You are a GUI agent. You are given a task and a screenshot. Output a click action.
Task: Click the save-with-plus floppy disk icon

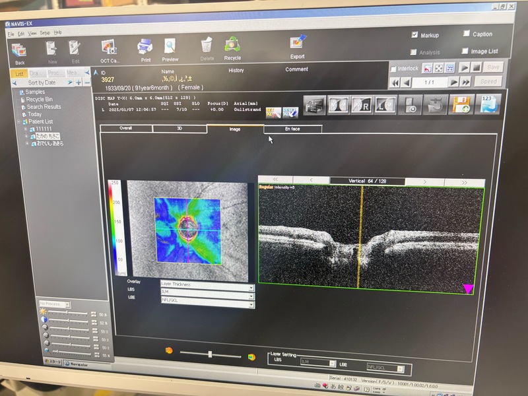461,104
